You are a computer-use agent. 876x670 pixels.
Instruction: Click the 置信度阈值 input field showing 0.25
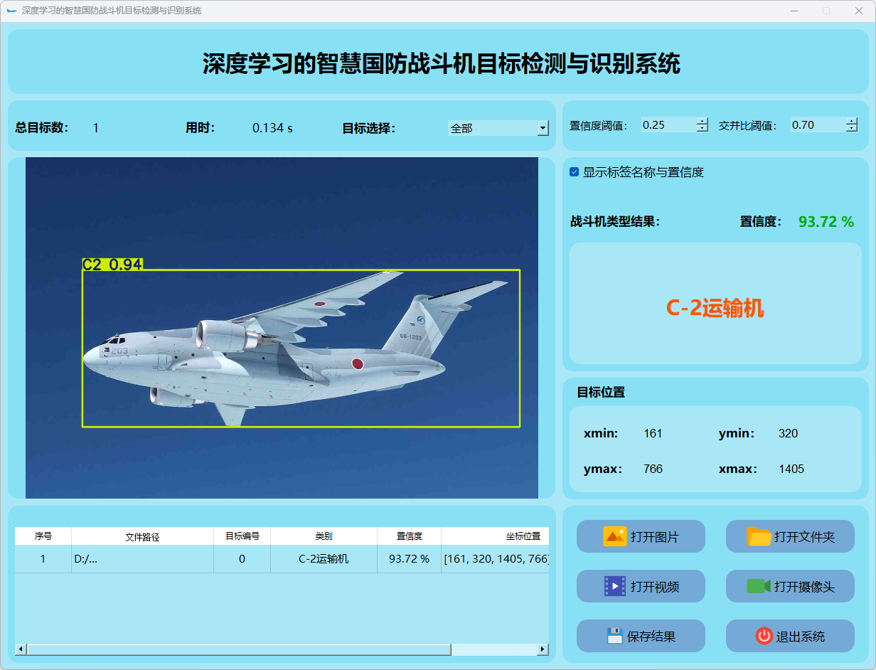[667, 125]
